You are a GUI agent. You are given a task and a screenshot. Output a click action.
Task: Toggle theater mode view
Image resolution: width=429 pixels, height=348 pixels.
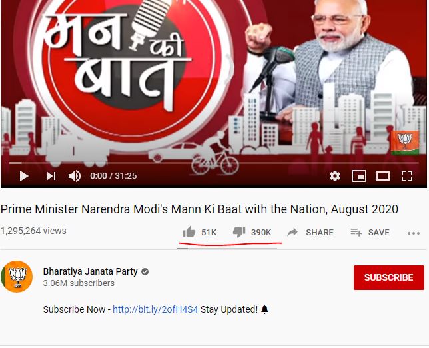(x=383, y=176)
